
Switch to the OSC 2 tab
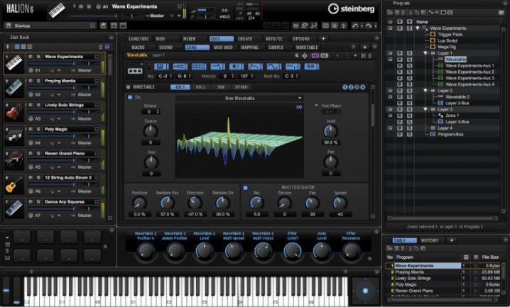pos(201,87)
